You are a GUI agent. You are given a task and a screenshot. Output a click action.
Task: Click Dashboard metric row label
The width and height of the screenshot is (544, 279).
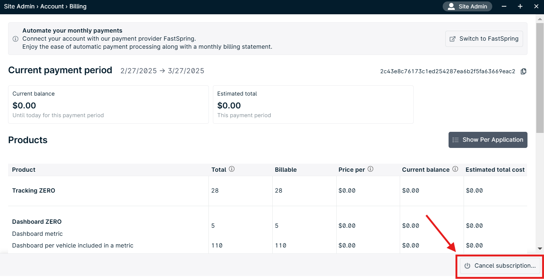point(37,234)
